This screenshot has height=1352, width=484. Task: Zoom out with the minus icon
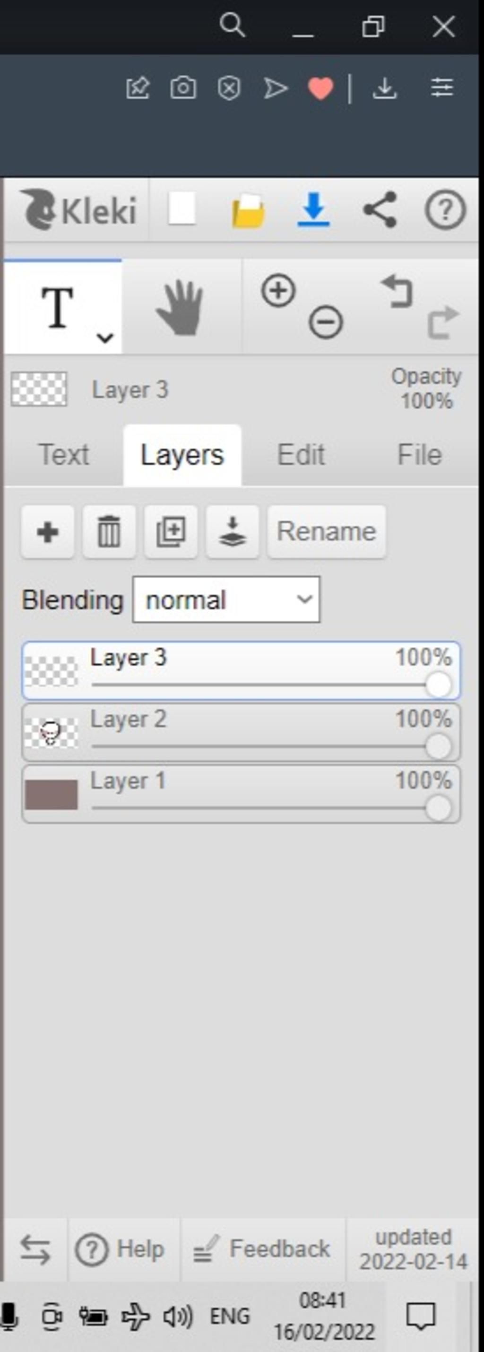click(x=326, y=322)
